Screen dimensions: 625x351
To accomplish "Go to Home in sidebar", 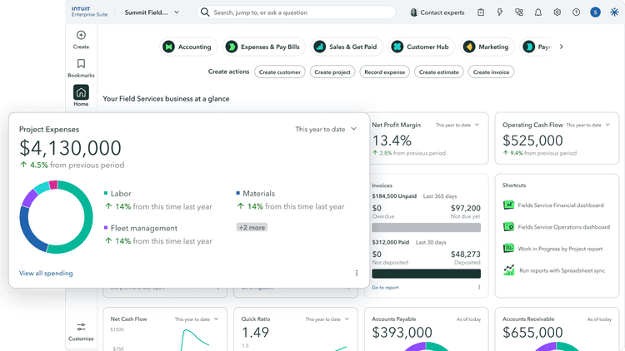I will point(81,96).
